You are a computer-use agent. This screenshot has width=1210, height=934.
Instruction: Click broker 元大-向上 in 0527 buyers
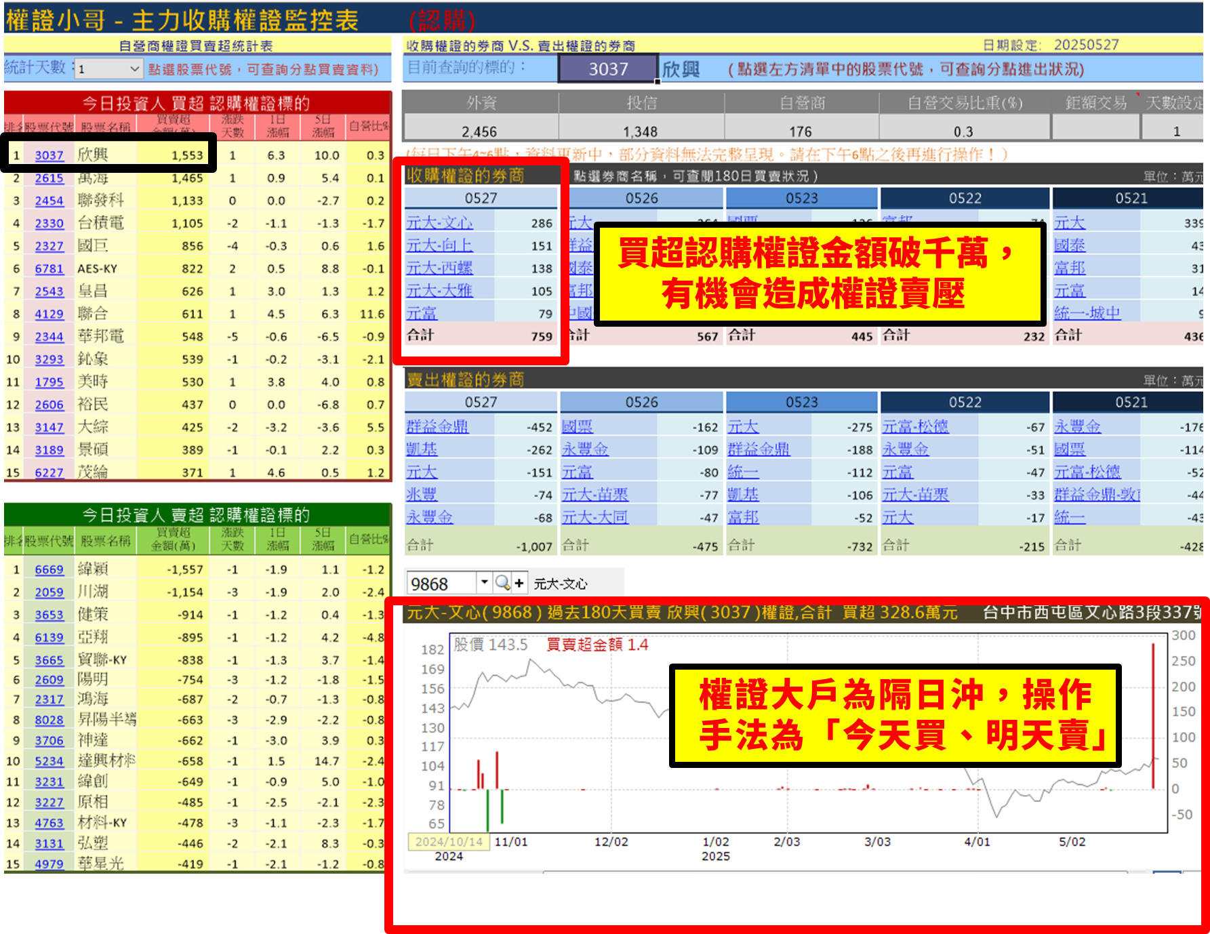(439, 245)
